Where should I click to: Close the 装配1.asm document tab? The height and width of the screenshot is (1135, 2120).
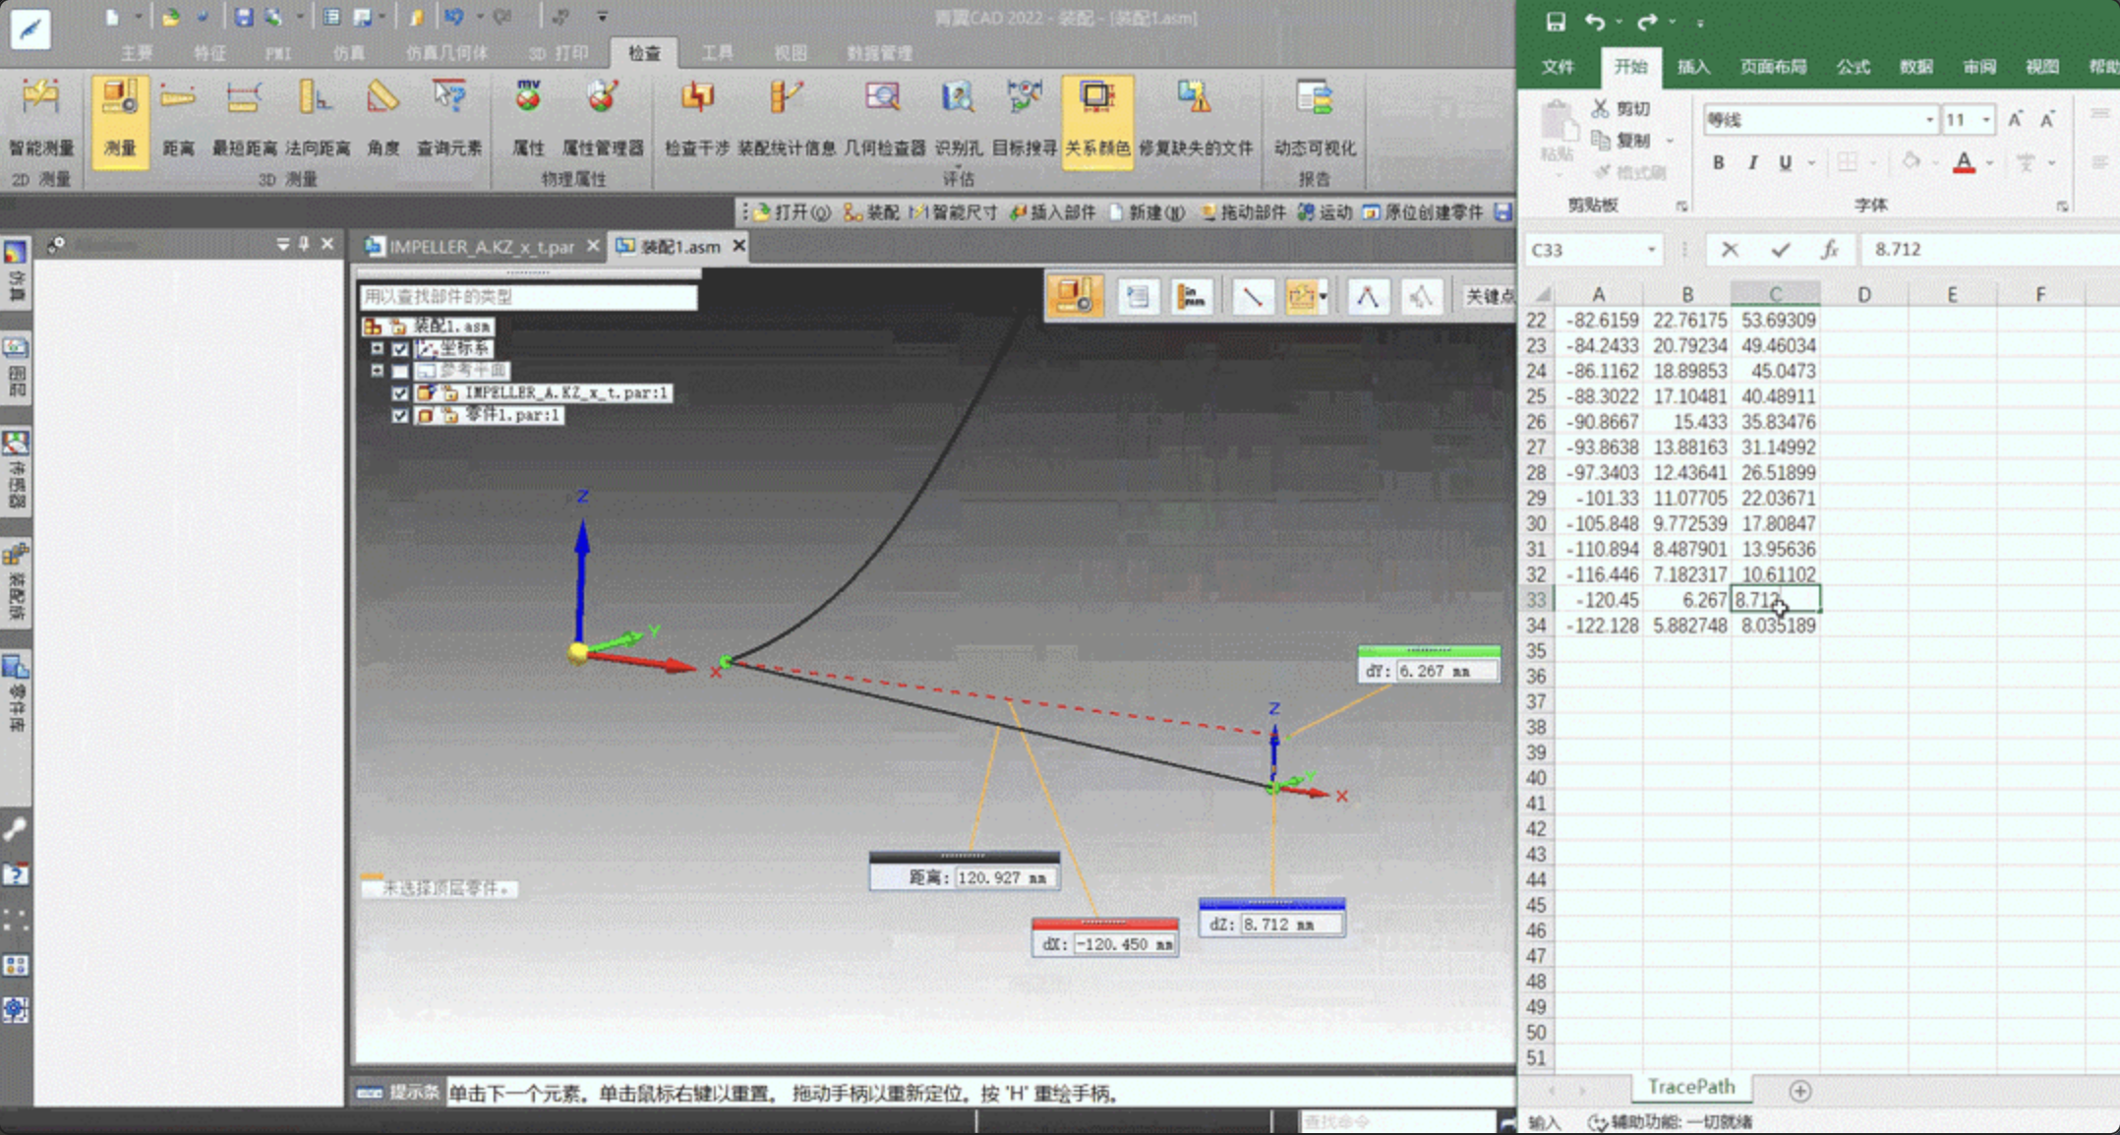tap(739, 246)
